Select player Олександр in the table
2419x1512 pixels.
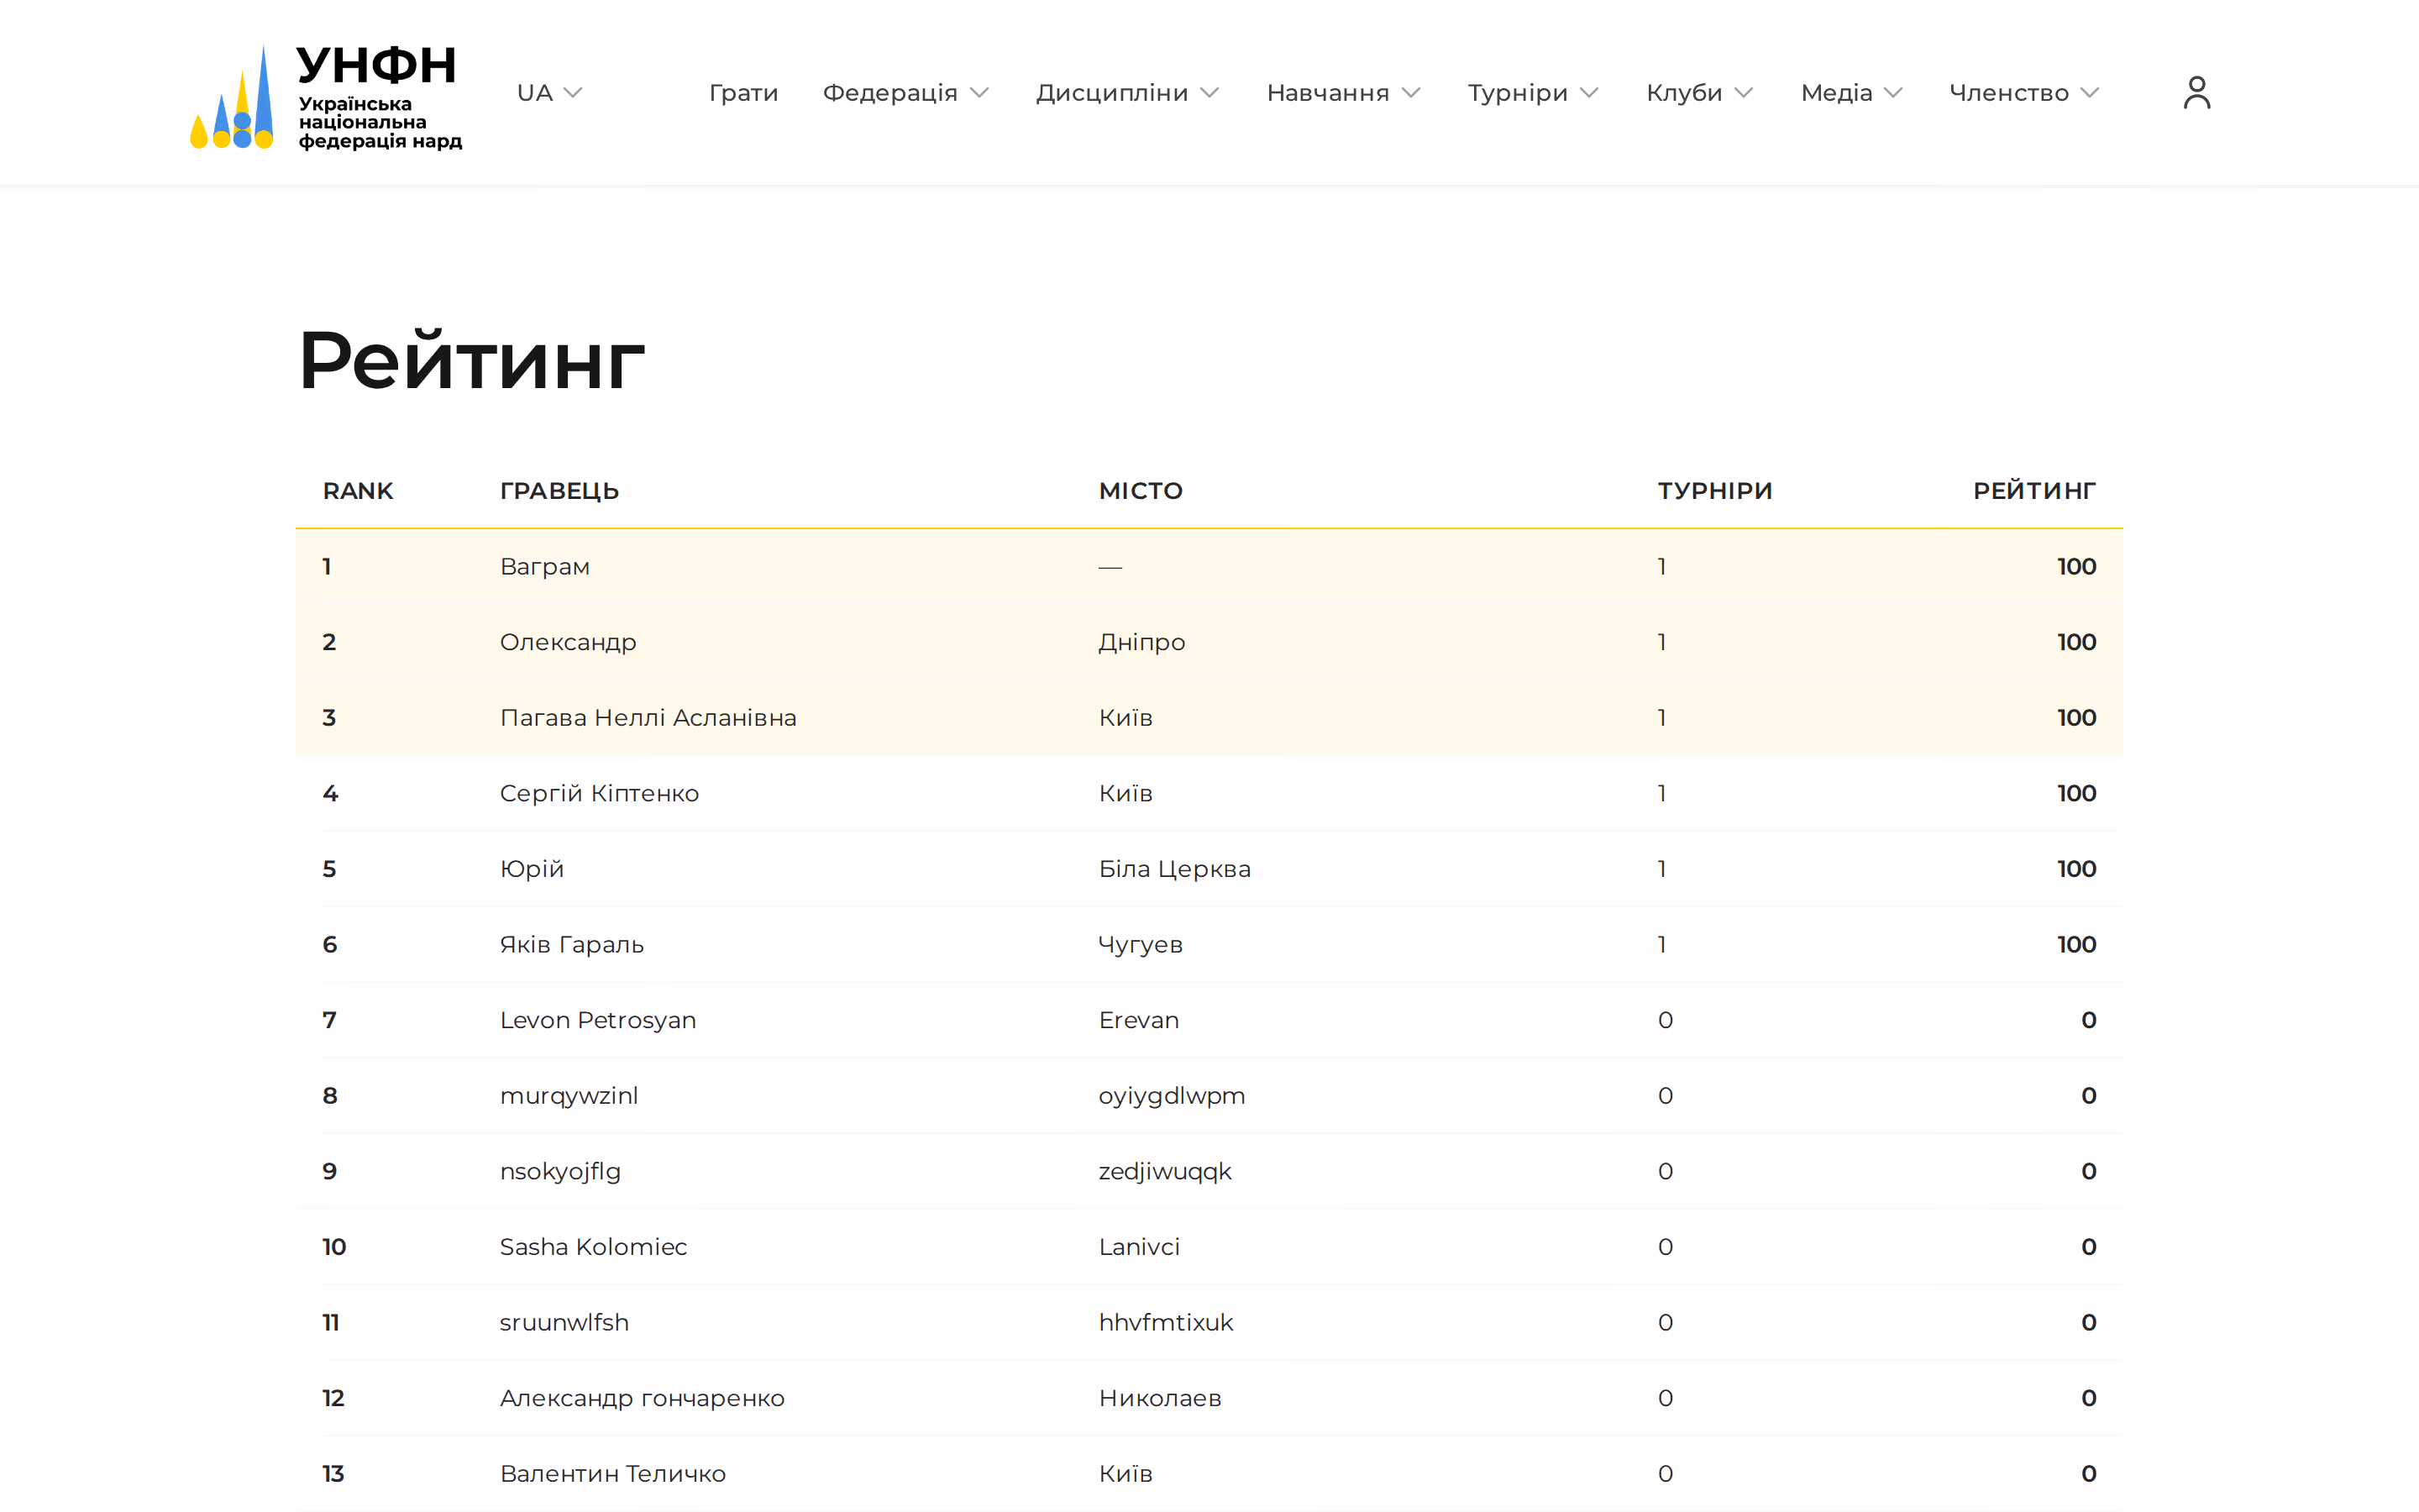tap(568, 643)
